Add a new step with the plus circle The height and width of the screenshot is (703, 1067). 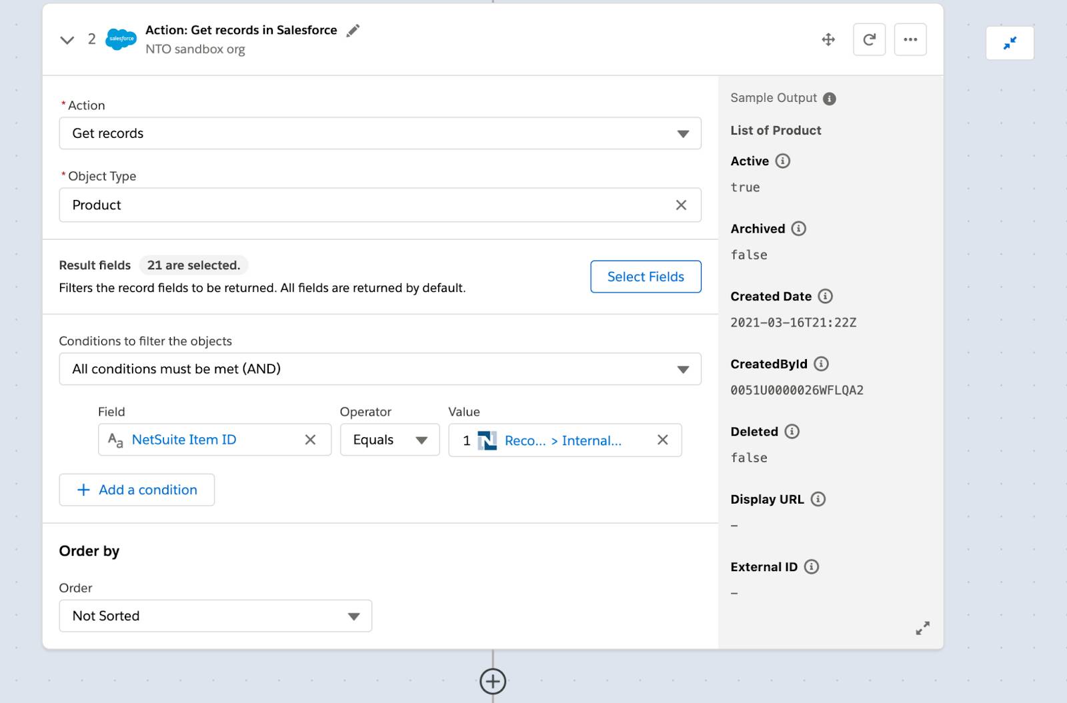click(493, 682)
